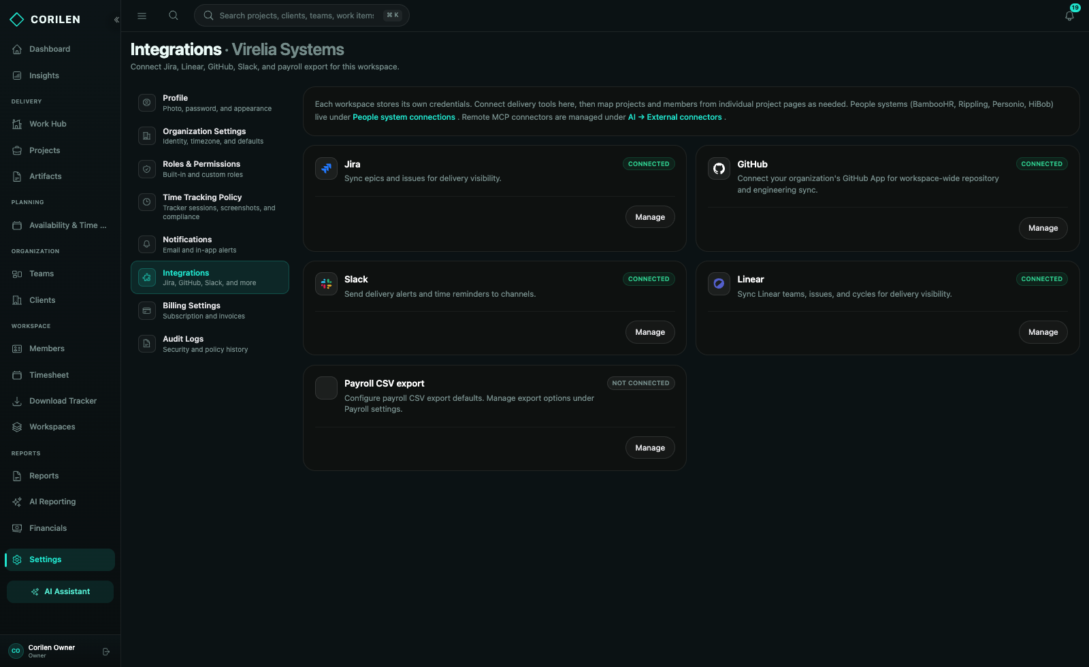Viewport: 1089px width, 667px height.
Task: Manage the Payroll CSV export integration
Action: (650, 448)
